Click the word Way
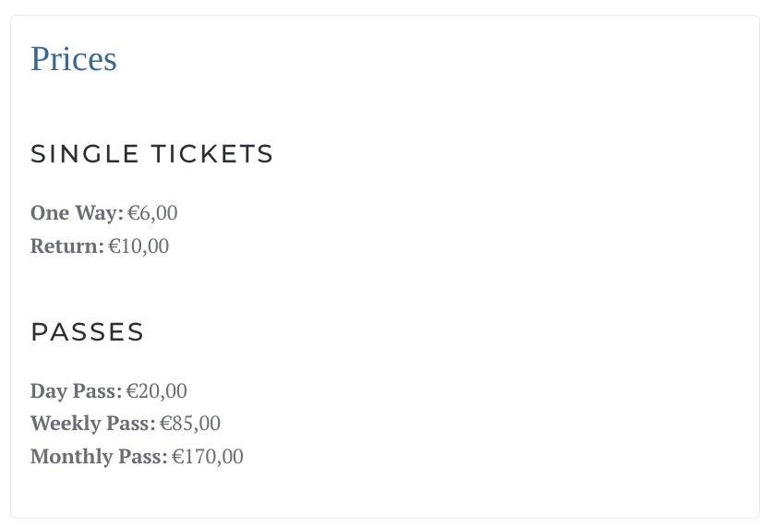This screenshot has width=771, height=527. pos(99,213)
